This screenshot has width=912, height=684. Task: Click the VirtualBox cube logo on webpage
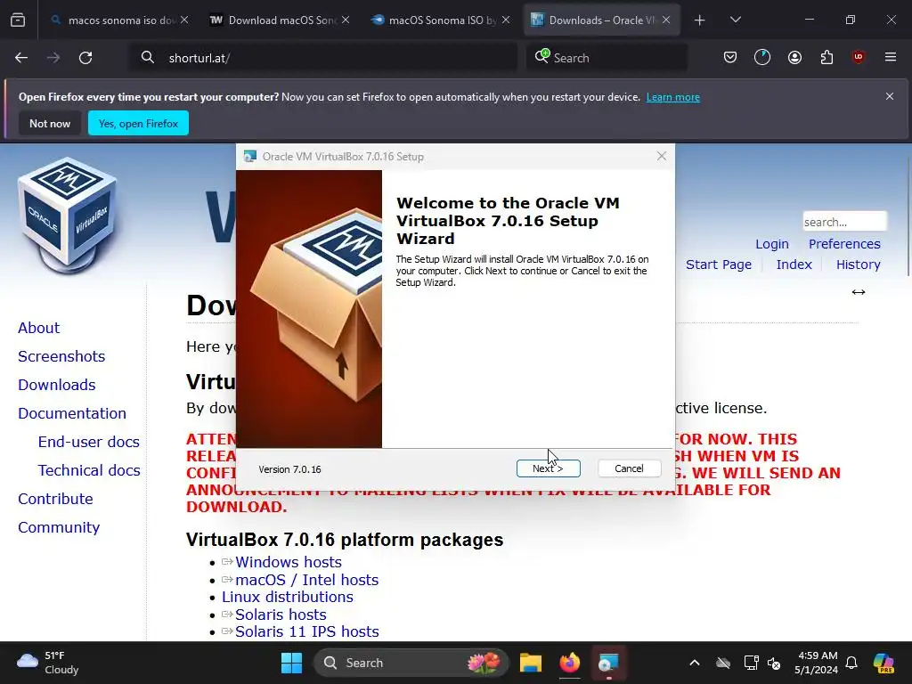click(68, 216)
